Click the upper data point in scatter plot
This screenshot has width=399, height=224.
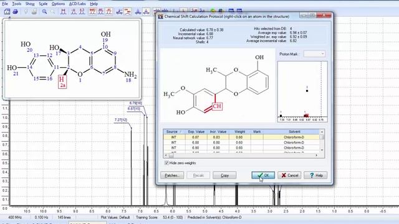pyautogui.click(x=307, y=90)
